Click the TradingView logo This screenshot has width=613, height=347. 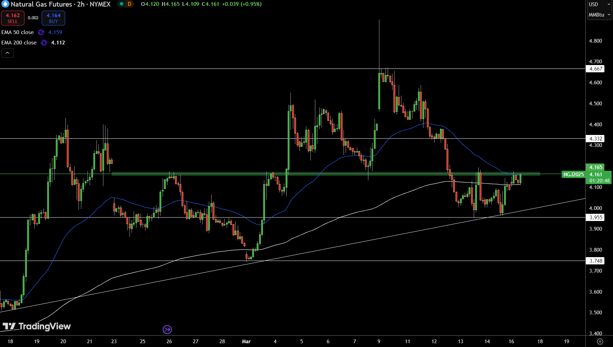pyautogui.click(x=37, y=326)
